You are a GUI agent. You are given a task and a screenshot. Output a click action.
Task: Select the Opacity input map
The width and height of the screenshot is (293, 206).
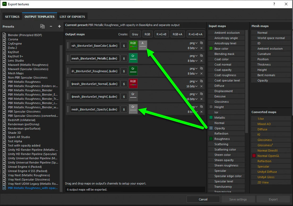[227, 128]
